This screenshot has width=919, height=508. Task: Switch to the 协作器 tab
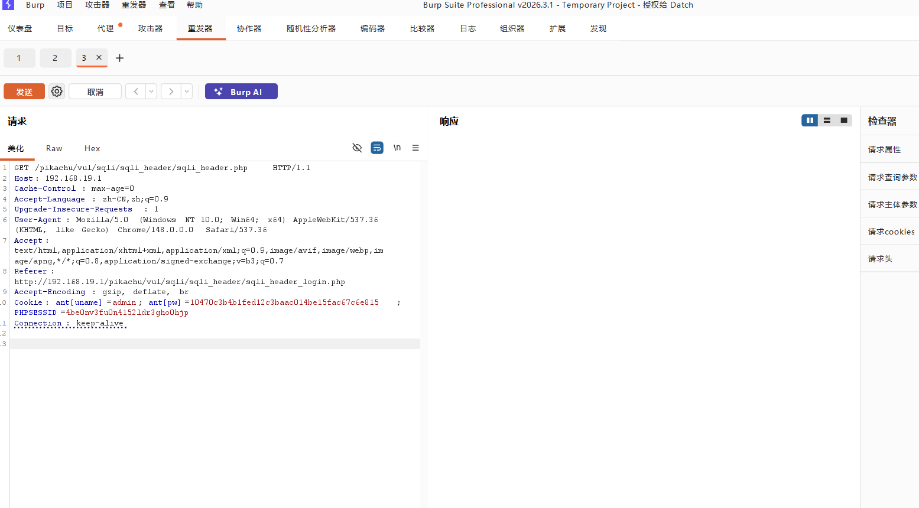click(249, 28)
